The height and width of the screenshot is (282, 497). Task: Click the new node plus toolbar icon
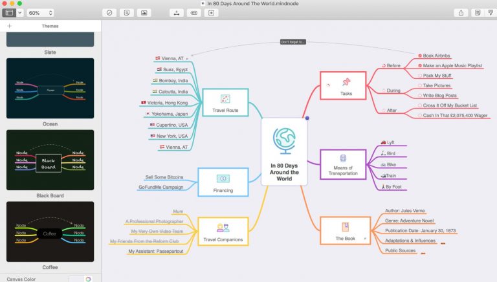(x=211, y=13)
